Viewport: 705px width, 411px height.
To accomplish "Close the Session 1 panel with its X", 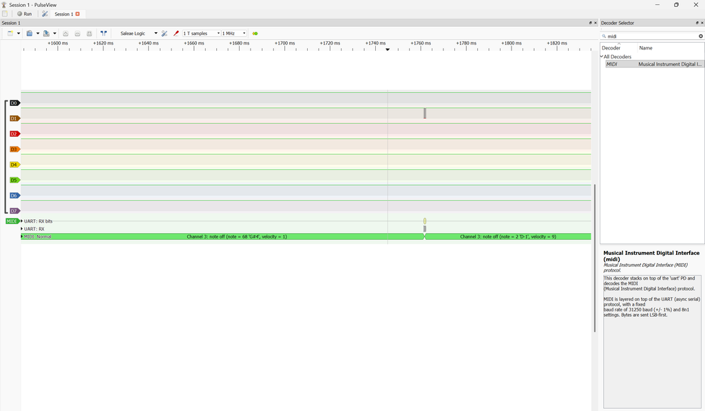I will [596, 23].
